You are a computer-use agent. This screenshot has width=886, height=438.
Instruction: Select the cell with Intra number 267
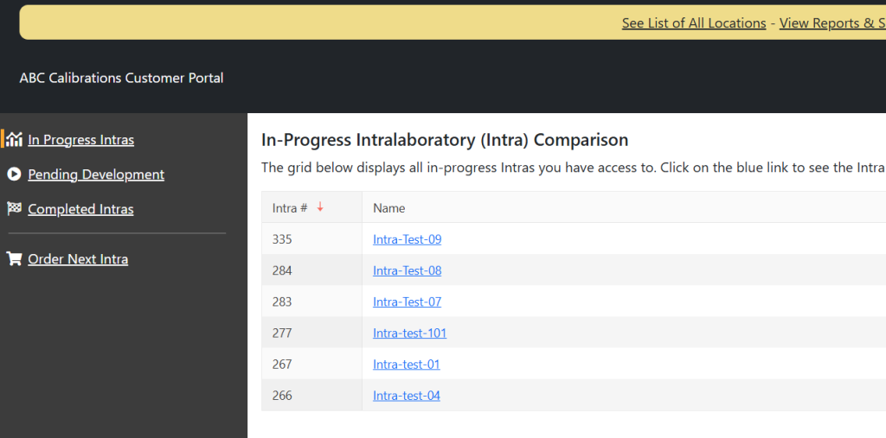(x=311, y=364)
